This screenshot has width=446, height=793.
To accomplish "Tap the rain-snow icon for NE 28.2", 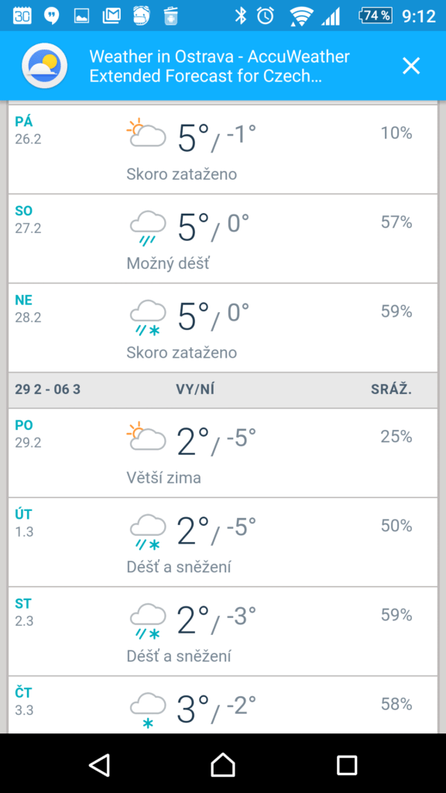I will click(x=148, y=317).
